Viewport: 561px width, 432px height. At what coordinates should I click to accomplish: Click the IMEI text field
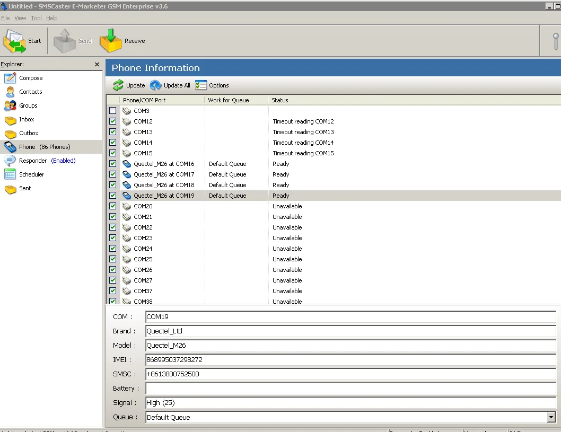350,360
